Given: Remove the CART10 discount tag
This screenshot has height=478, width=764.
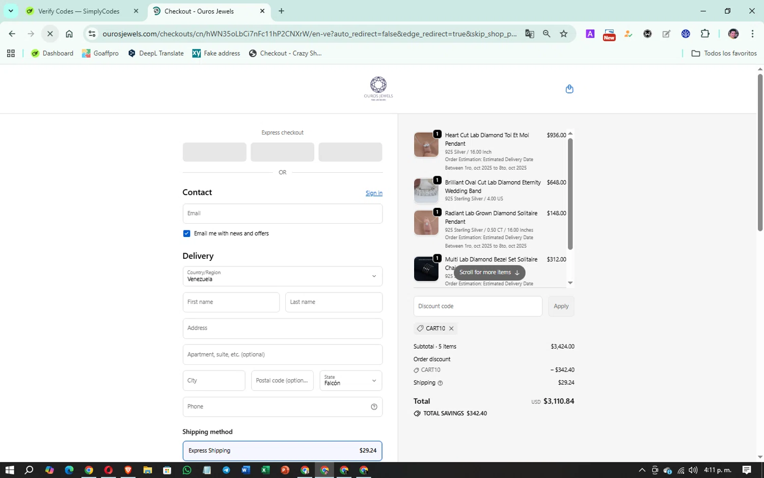Looking at the screenshot, I should 451,329.
